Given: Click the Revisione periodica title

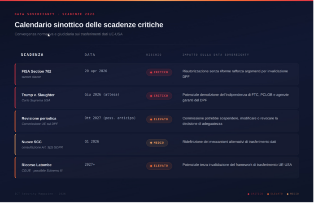Looking at the screenshot, I should [39, 119].
